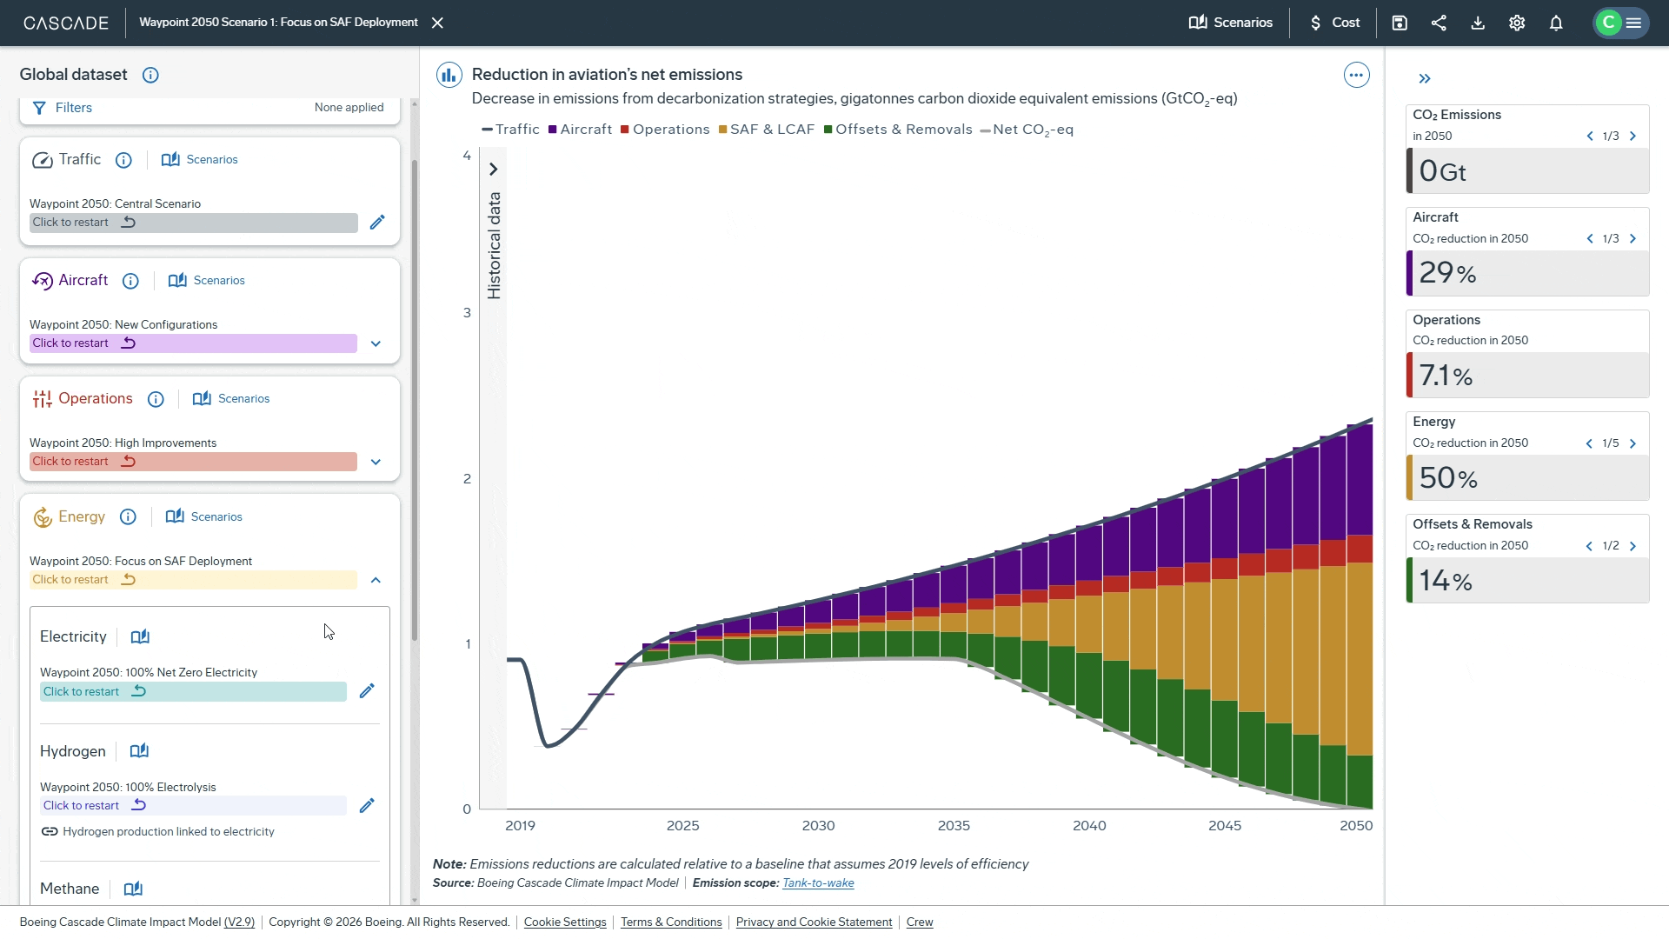Viewport: 1669px width, 939px height.
Task: Go to next CO2 Emissions metric
Action: (x=1632, y=137)
